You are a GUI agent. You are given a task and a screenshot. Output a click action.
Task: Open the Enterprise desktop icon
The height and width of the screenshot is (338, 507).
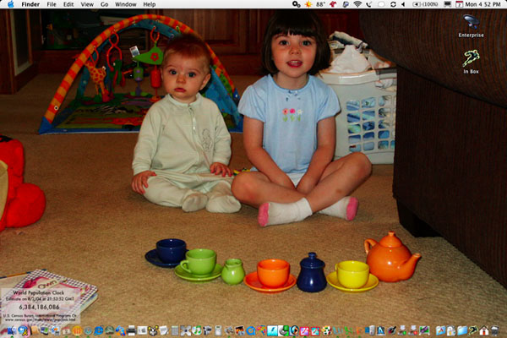(x=471, y=26)
